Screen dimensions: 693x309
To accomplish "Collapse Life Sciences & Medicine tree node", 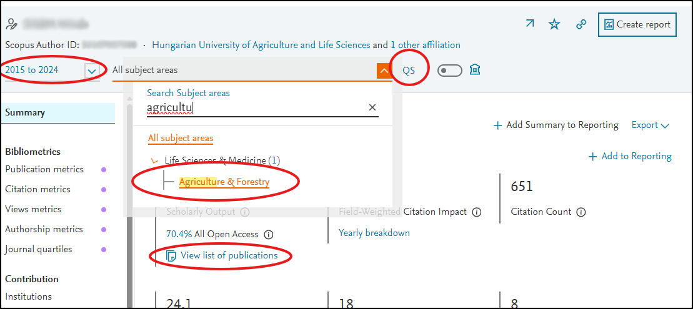I will pos(155,161).
